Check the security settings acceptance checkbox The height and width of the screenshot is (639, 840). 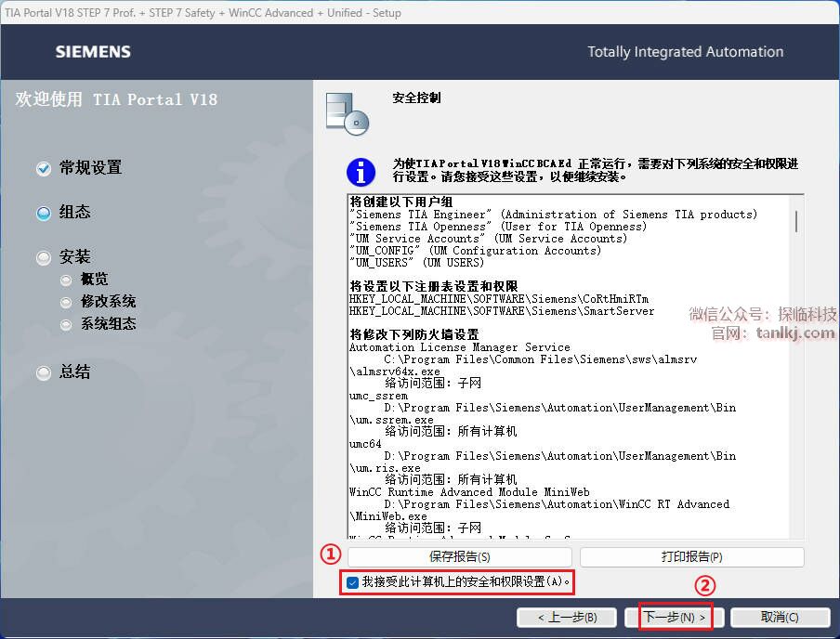tap(352, 582)
